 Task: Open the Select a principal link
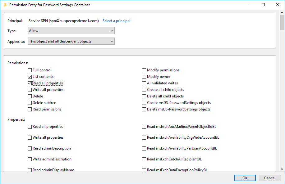(116, 21)
